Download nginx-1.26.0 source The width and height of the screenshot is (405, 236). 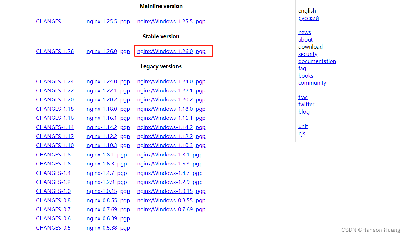pyautogui.click(x=102, y=51)
